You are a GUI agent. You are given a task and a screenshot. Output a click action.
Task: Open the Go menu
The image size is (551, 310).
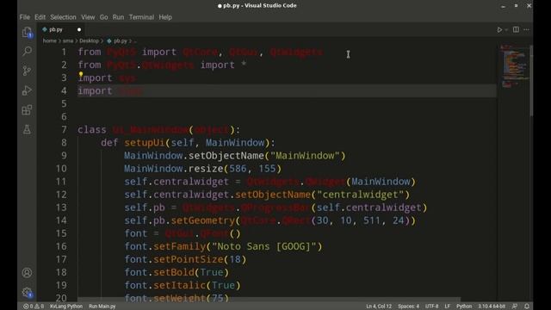point(103,17)
